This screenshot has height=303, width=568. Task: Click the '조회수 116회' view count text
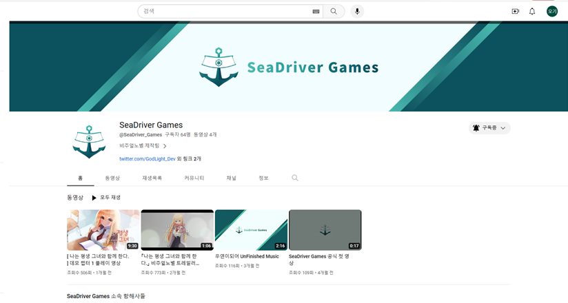[227, 266]
